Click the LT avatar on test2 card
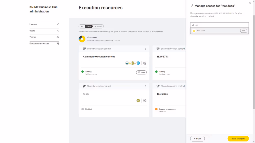The height and width of the screenshot is (143, 255). click(138, 101)
